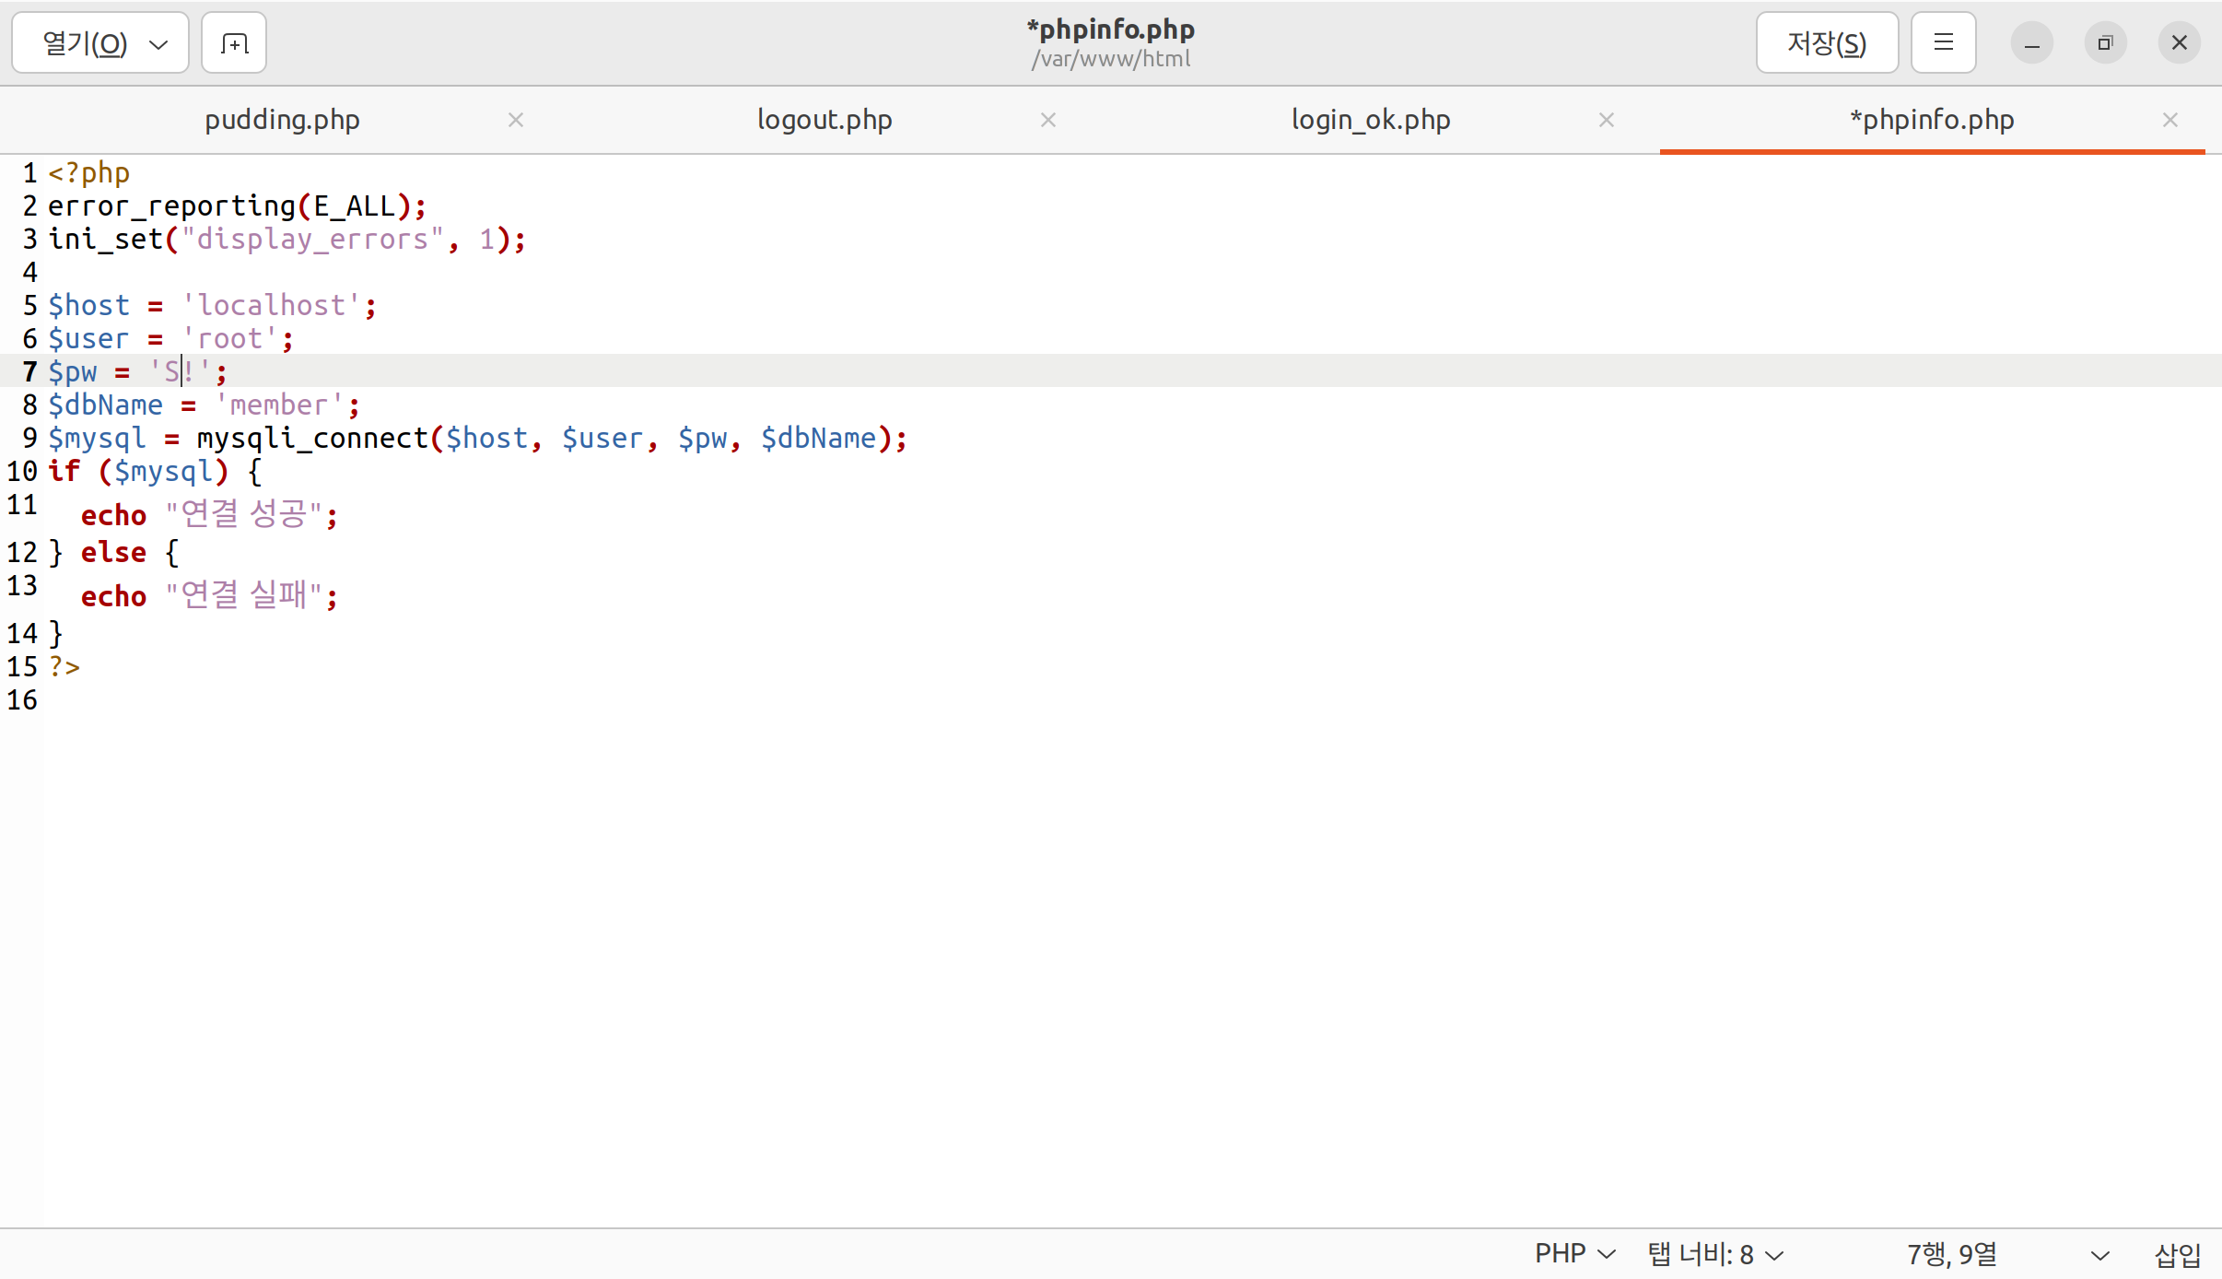Close the phpinfo.php tab
2222x1279 pixels.
pyautogui.click(x=2170, y=120)
